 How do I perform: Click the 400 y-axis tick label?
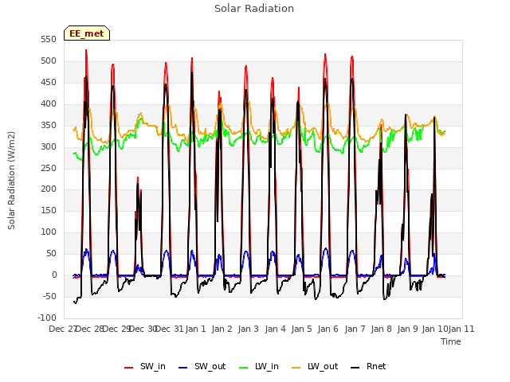(x=49, y=103)
